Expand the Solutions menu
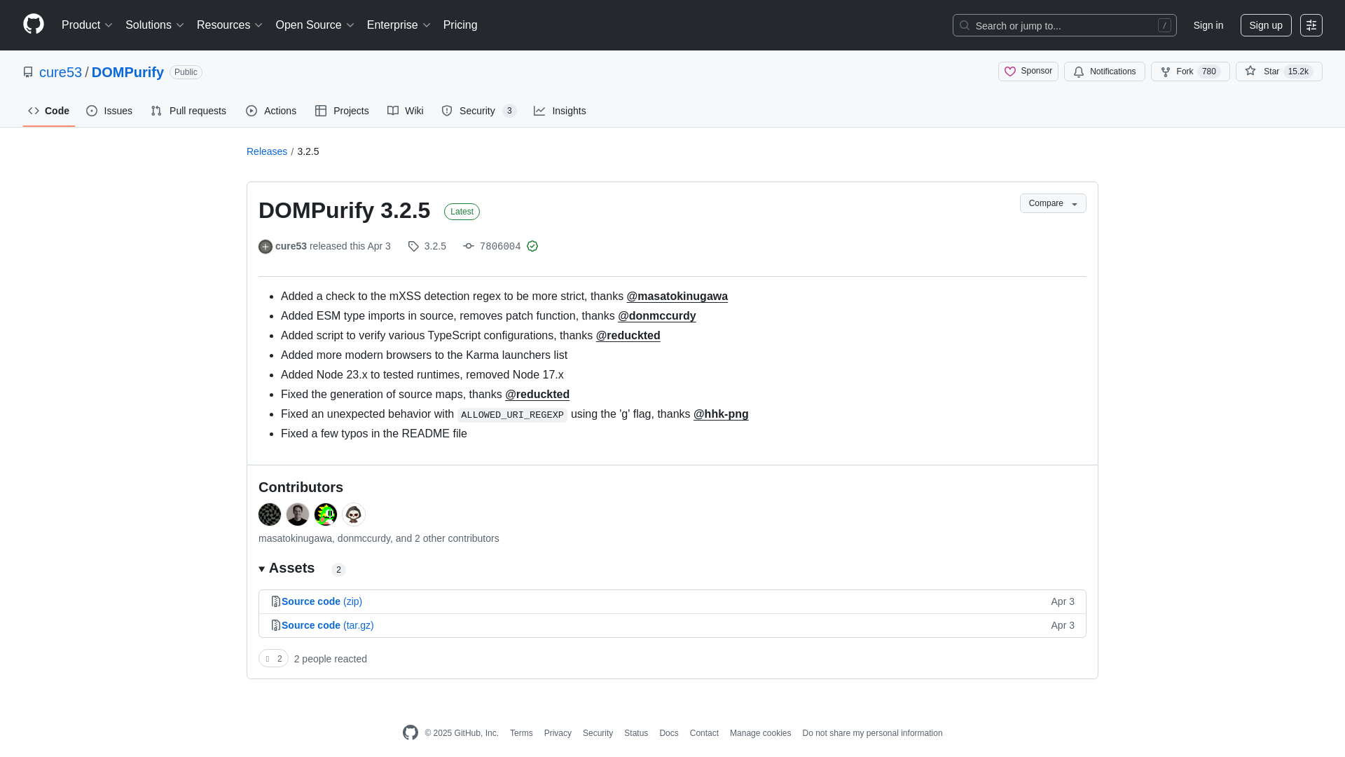The height and width of the screenshot is (757, 1345). point(155,25)
